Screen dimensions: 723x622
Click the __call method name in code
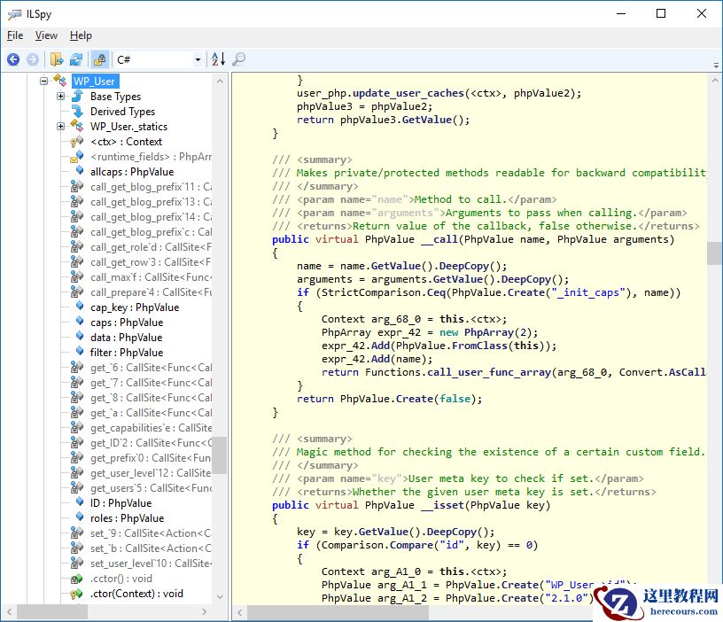[x=439, y=239]
